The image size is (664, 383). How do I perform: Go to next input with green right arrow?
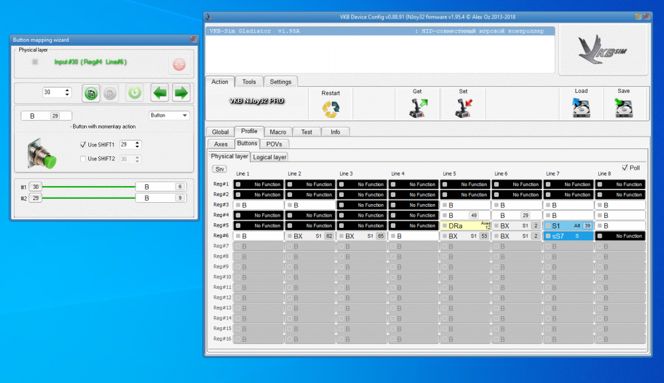point(181,93)
